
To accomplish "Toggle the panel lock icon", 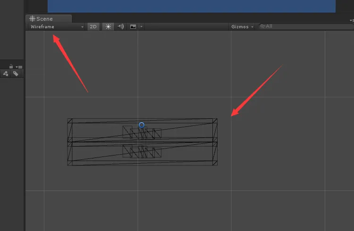I will [x=11, y=66].
